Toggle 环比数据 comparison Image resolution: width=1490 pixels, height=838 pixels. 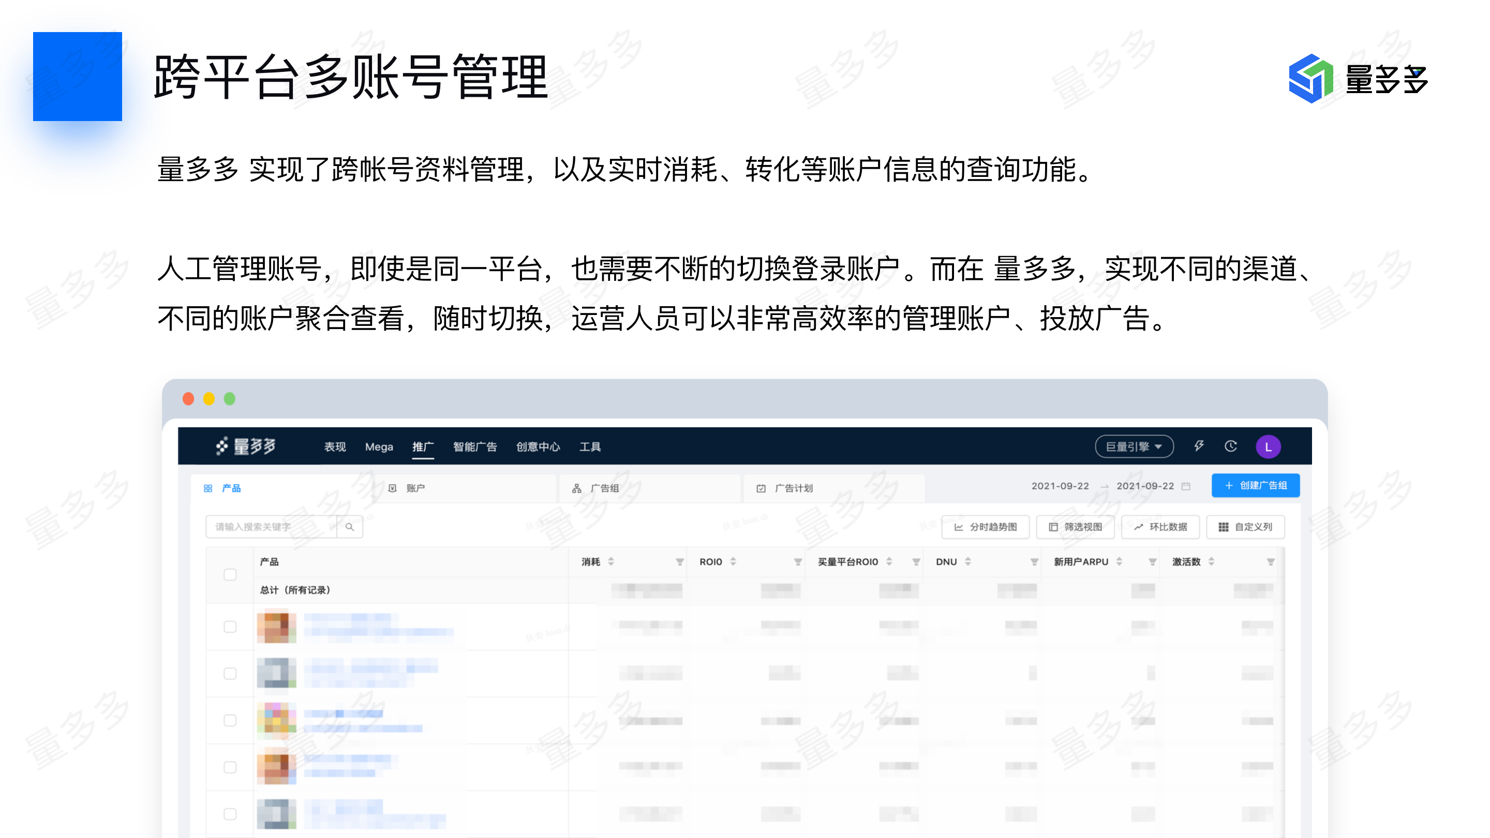[1160, 526]
